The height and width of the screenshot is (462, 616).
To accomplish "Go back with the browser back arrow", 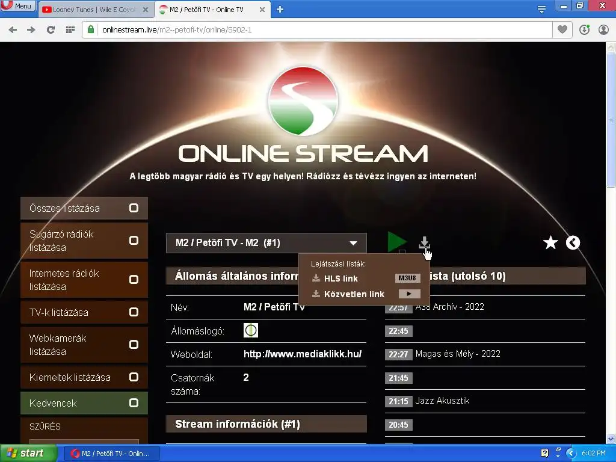I will [13, 30].
